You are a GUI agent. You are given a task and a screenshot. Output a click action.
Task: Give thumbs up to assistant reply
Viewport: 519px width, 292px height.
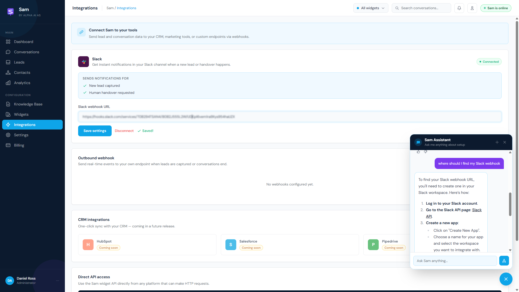point(418,152)
